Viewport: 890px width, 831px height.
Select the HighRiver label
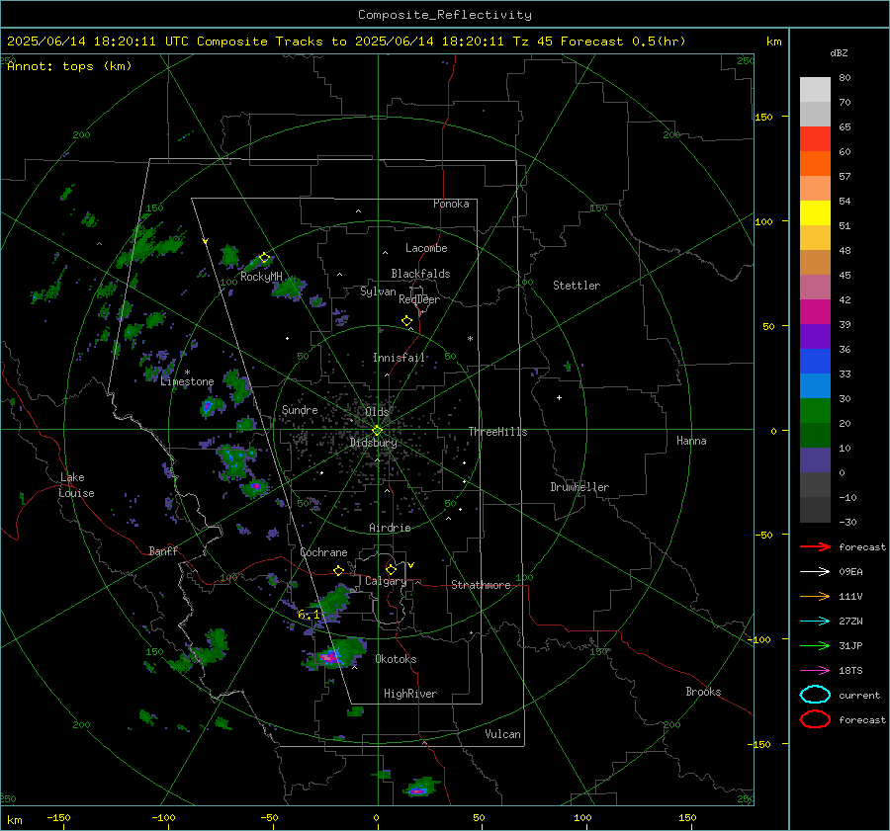pos(410,694)
